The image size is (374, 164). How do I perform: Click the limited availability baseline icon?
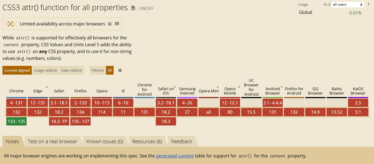[x=10, y=24]
